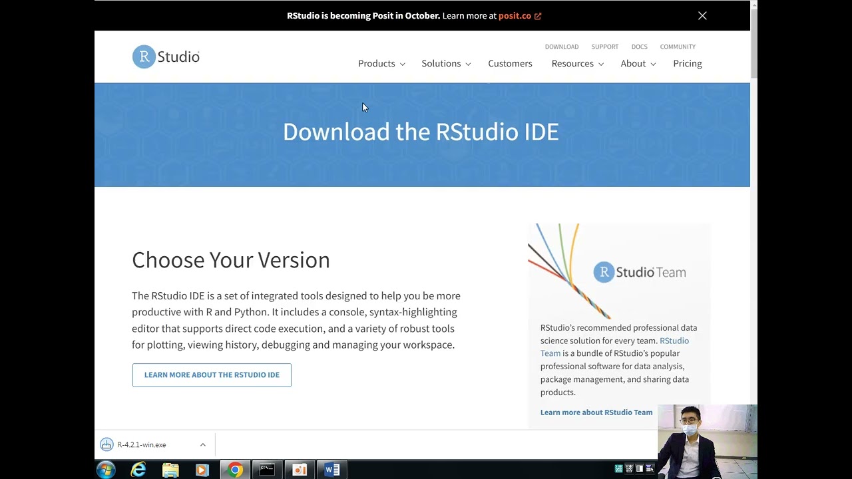852x479 pixels.
Task: Open File Explorer from taskbar
Action: [170, 470]
